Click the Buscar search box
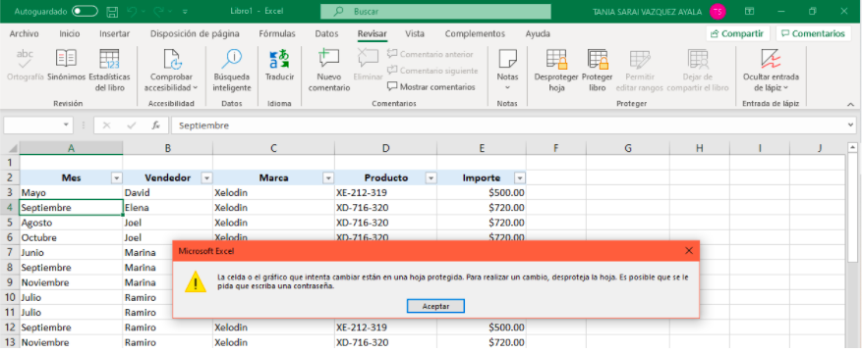 [435, 11]
